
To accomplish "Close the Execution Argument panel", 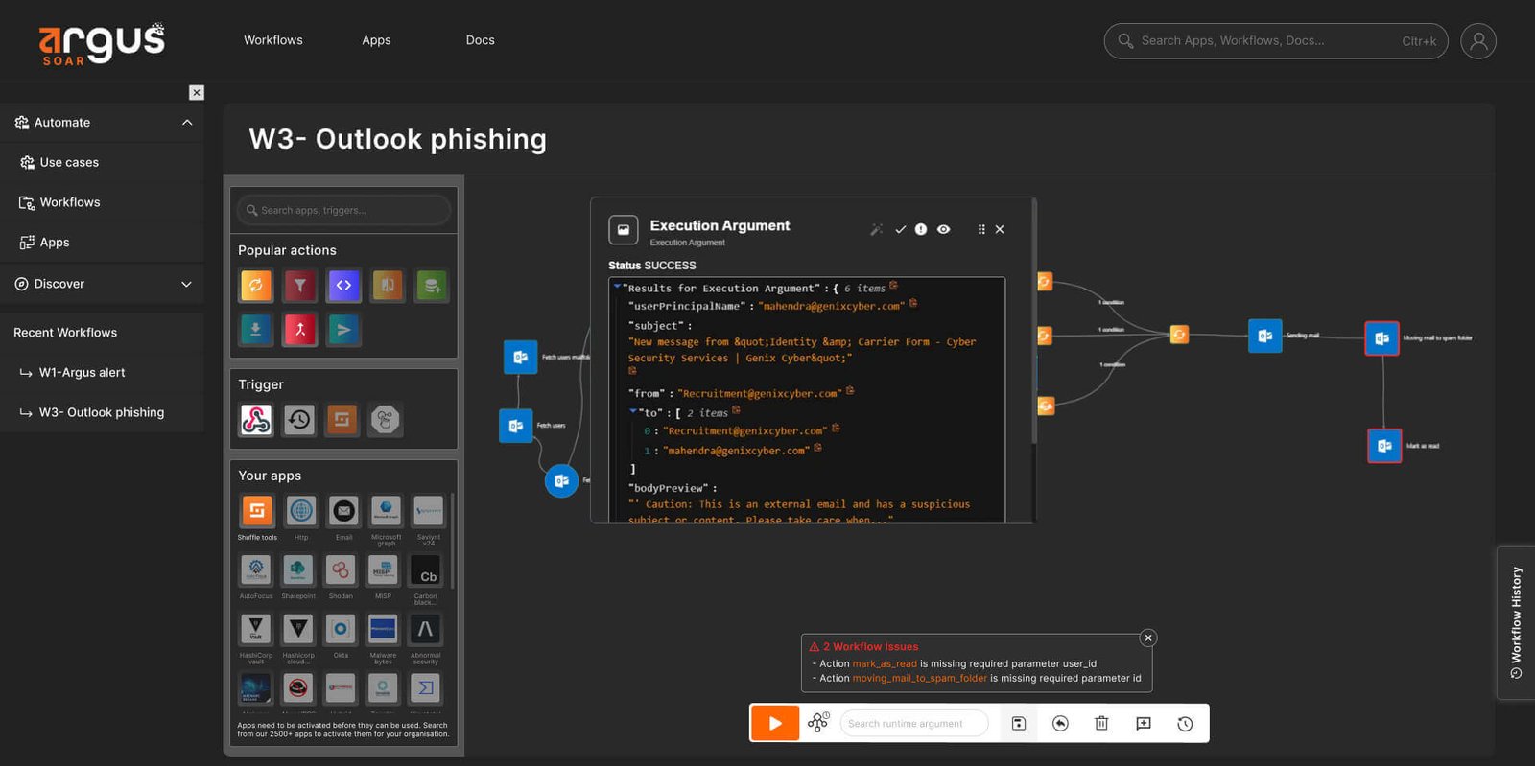I will (x=1000, y=230).
